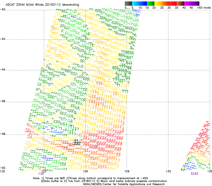The width and height of the screenshot is (212, 186).
Task: Click the yellow 20–25 knots legend color
Action: [158, 3]
